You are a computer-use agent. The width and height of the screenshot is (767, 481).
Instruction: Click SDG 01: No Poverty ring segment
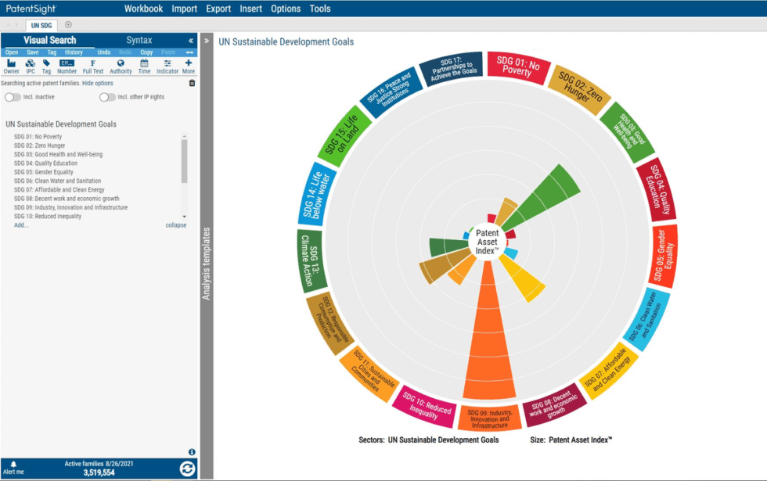pos(518,67)
